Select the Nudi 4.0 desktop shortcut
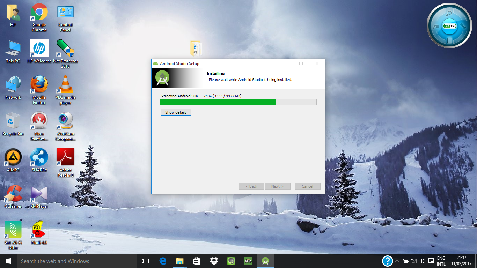 point(39,233)
